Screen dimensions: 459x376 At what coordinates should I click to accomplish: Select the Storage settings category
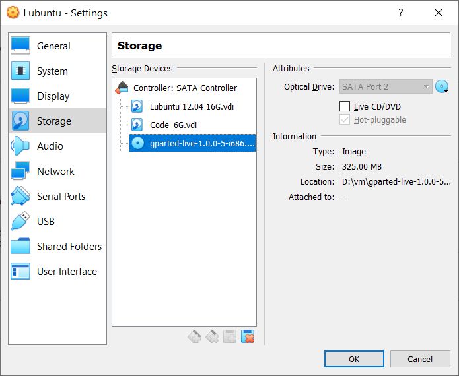pos(57,121)
